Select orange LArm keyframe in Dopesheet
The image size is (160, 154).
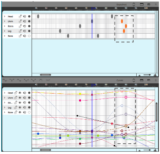coord(122,21)
